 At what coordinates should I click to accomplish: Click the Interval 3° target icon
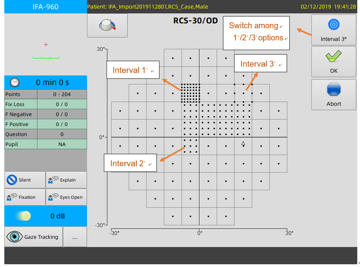click(333, 25)
